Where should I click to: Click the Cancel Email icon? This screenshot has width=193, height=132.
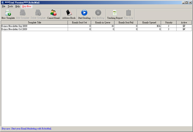click(x=53, y=13)
